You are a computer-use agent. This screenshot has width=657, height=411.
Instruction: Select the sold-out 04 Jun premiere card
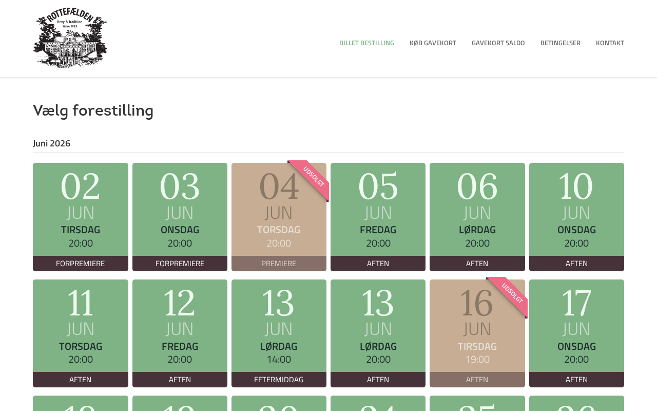pos(279,217)
